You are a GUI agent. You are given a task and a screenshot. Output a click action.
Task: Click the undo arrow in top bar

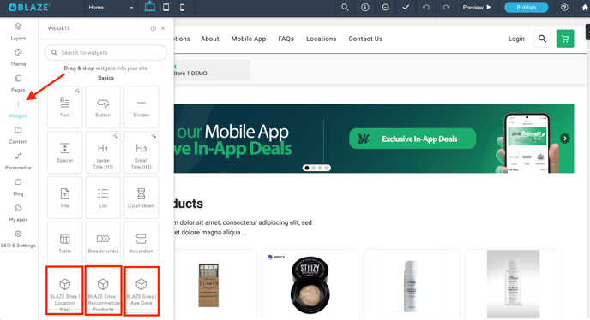coord(426,7)
